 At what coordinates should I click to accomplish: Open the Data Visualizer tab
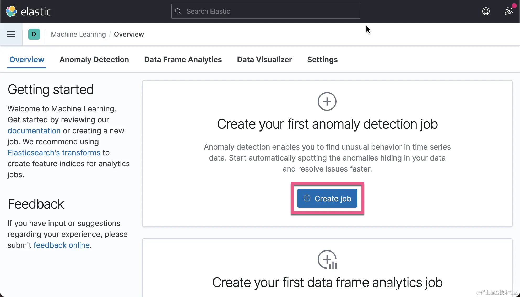[264, 60]
